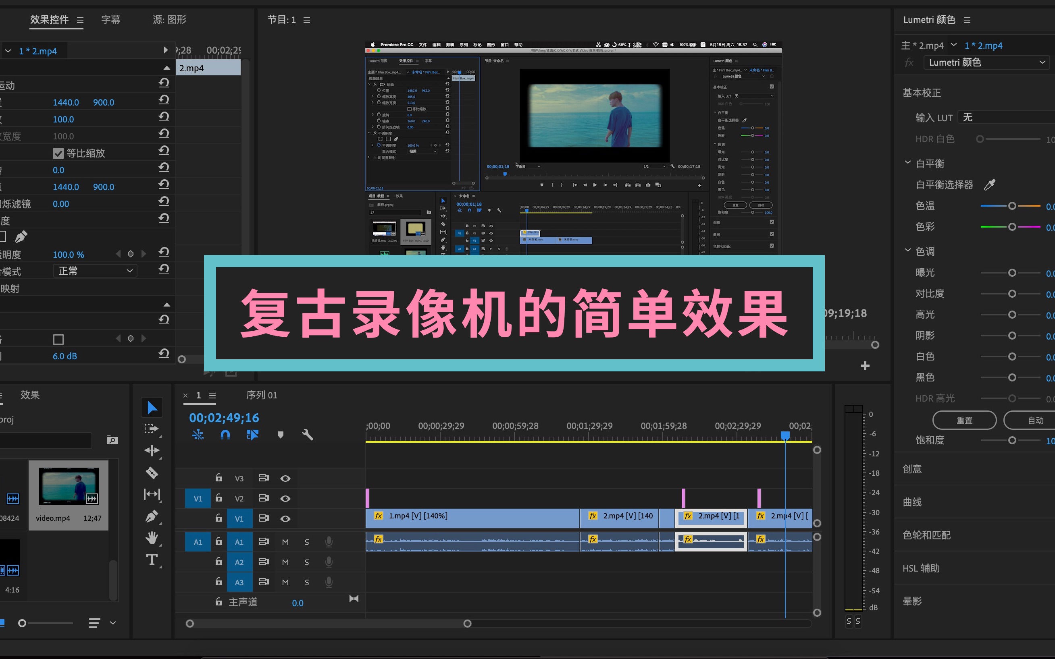Toggle the 等比缩放 checkbox
Viewport: 1055px width, 659px height.
coord(59,153)
